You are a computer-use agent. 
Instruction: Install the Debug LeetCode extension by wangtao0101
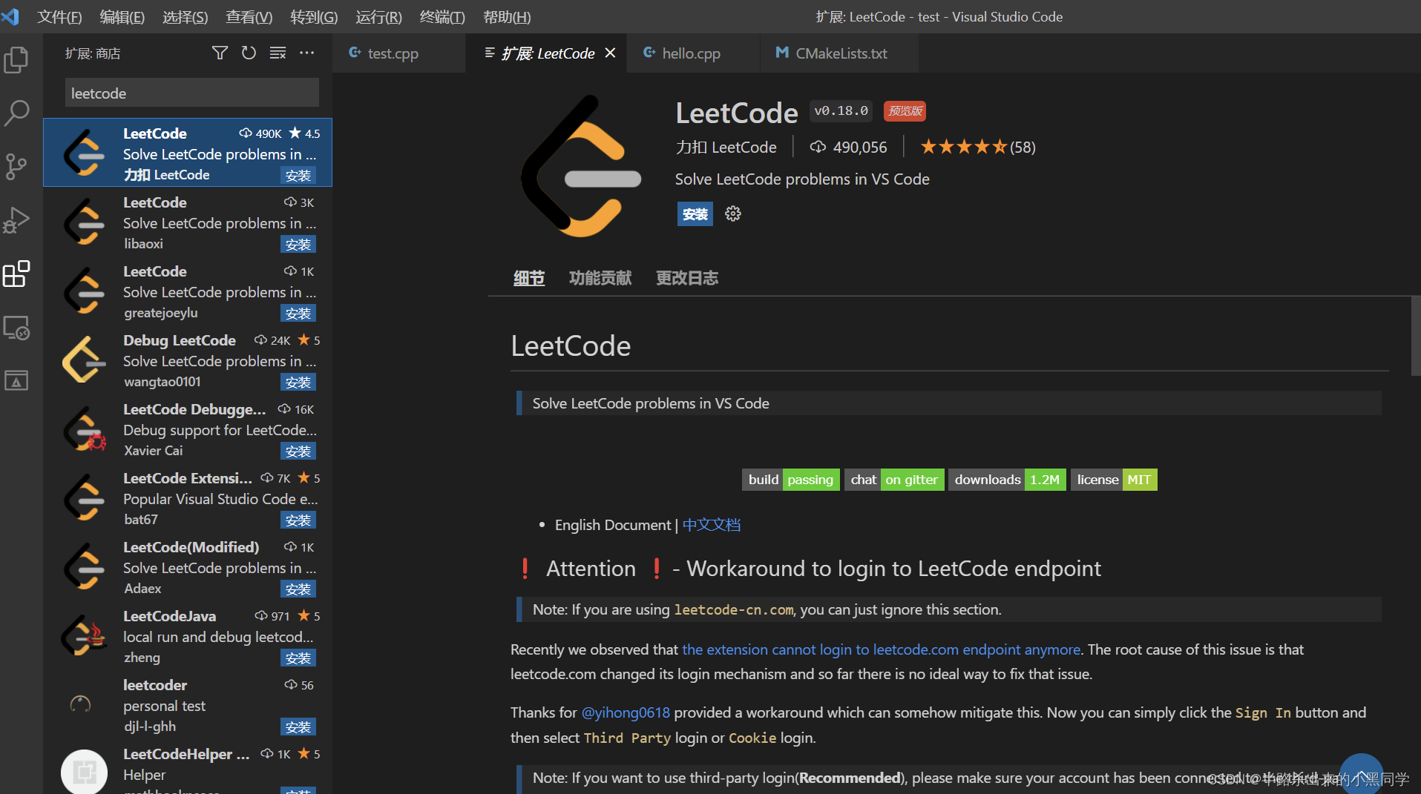click(x=298, y=381)
